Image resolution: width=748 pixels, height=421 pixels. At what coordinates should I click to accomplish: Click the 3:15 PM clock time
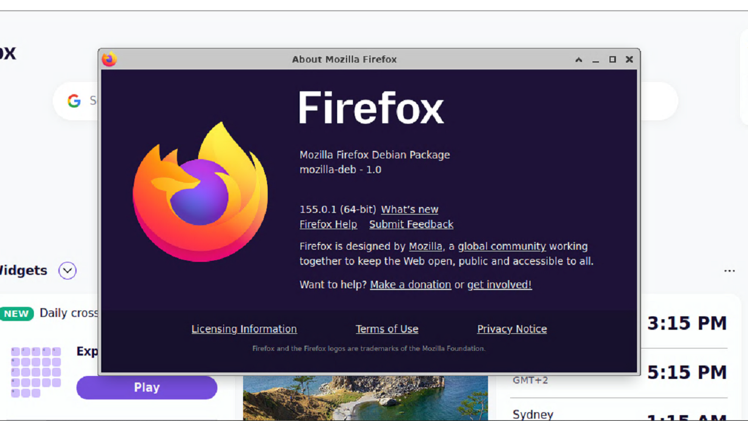pyautogui.click(x=687, y=323)
